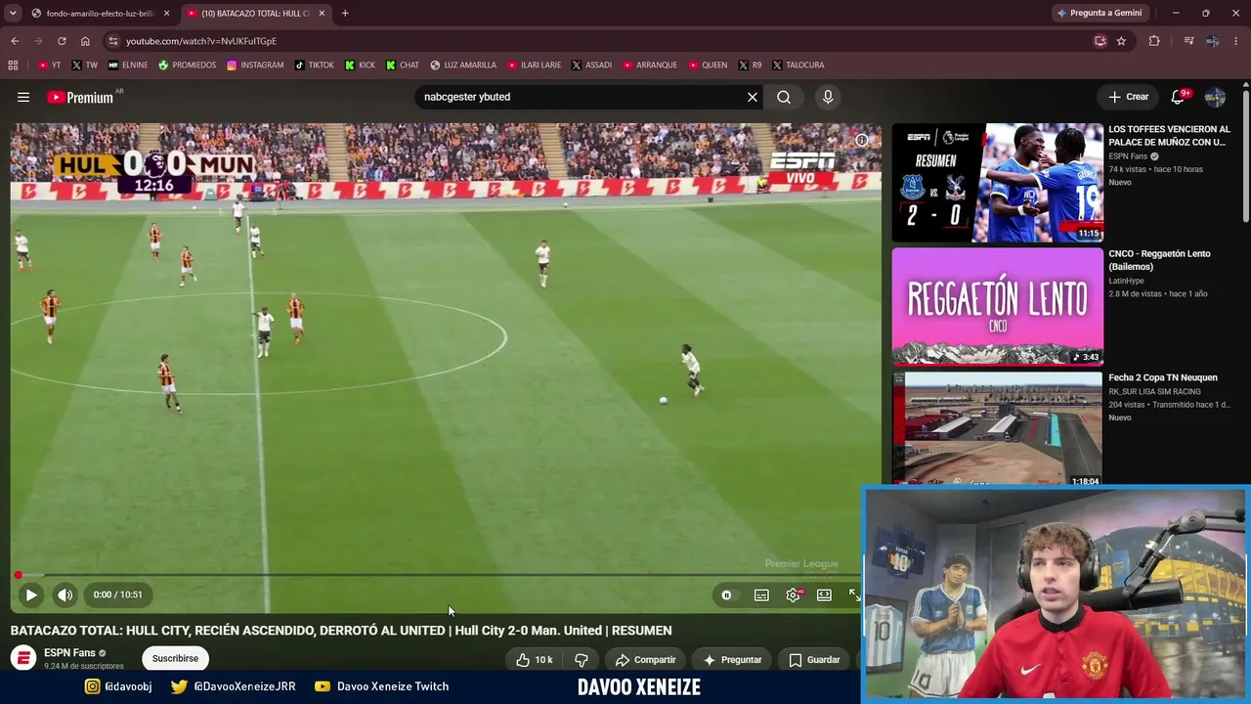Image resolution: width=1251 pixels, height=704 pixels.
Task: Open Fecha 2 Copa TN Neuquen thumbnail
Action: click(997, 428)
